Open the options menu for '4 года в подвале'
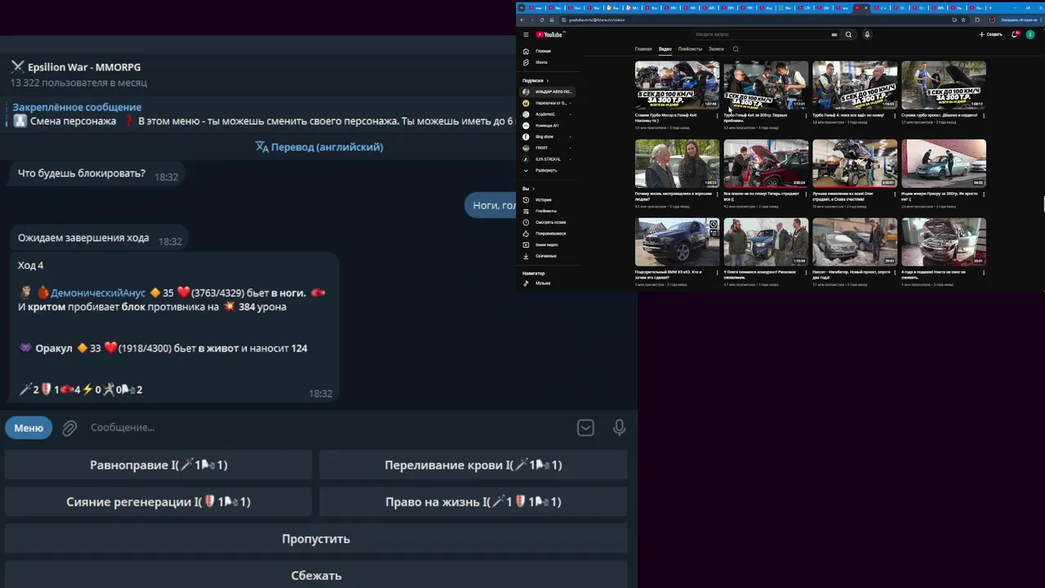Viewport: 1045px width, 588px height. coord(983,273)
